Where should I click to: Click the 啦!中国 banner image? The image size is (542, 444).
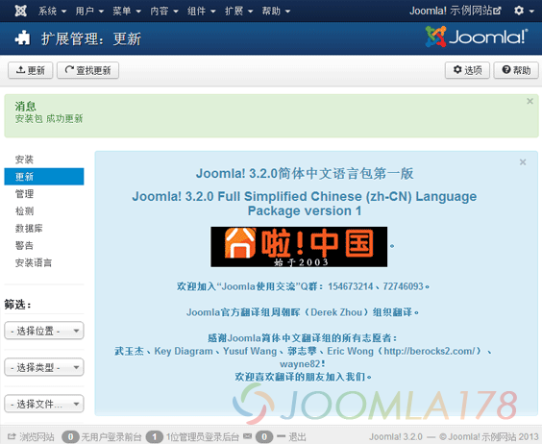[x=299, y=247]
